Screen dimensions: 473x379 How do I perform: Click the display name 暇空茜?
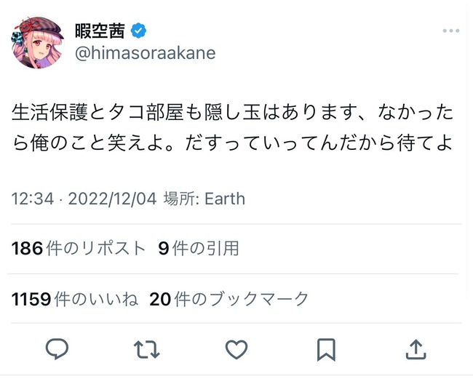tap(100, 31)
